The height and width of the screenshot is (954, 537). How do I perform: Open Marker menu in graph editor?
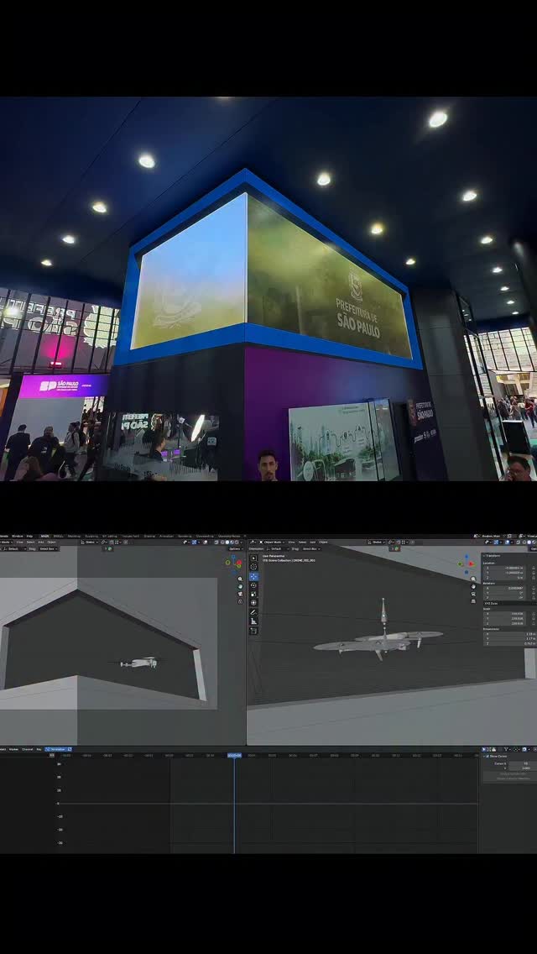coord(13,749)
